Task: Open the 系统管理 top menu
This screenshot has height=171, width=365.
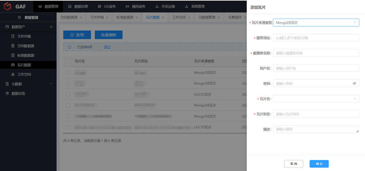Action: 195,7
